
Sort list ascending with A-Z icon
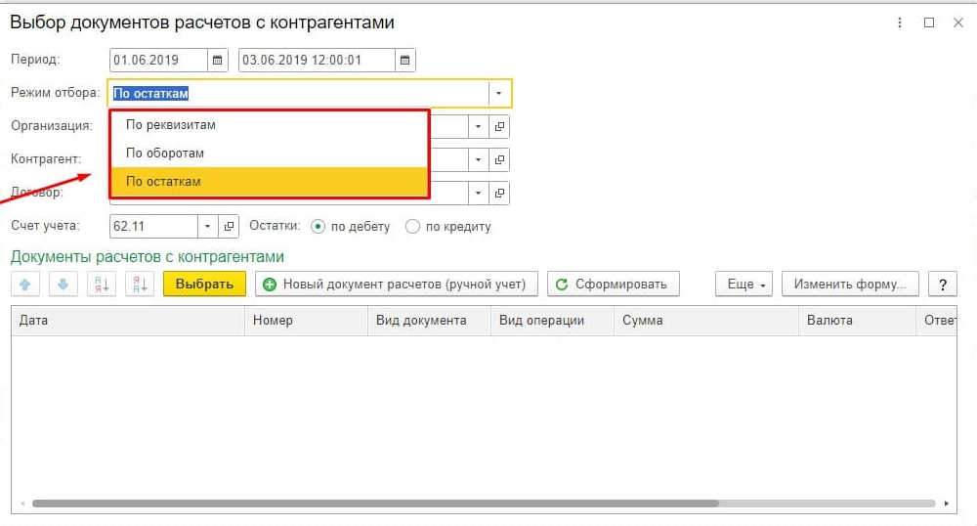click(x=101, y=285)
